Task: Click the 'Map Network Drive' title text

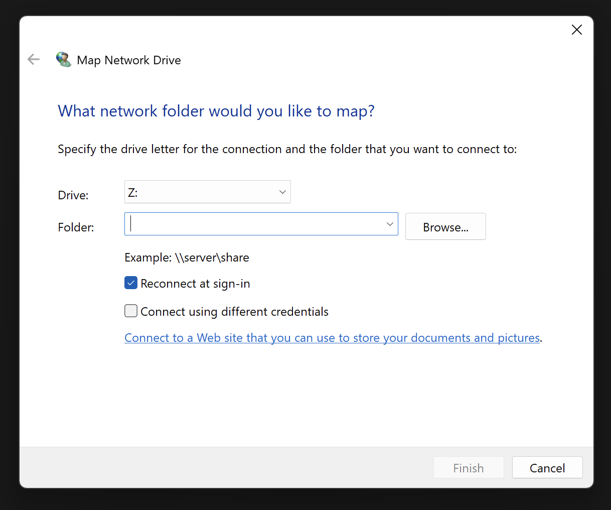Action: coord(129,60)
